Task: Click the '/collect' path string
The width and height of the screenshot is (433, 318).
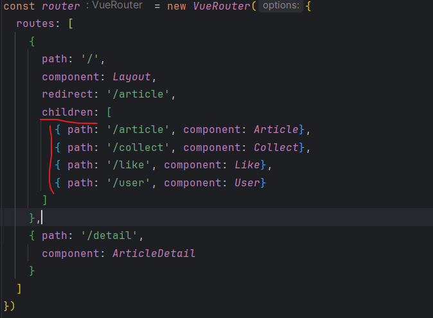Action: [x=138, y=147]
